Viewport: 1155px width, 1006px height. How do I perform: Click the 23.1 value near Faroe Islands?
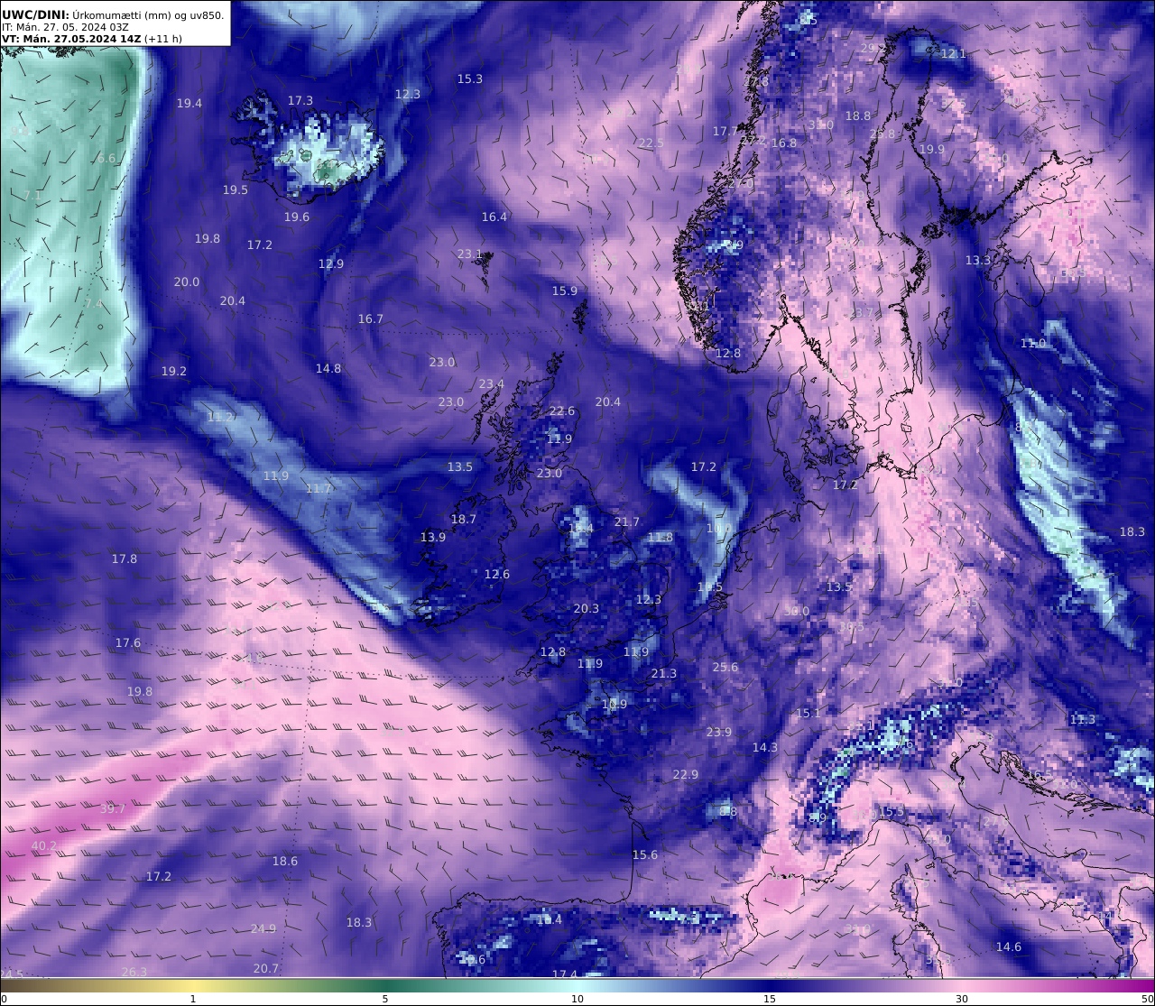[470, 254]
